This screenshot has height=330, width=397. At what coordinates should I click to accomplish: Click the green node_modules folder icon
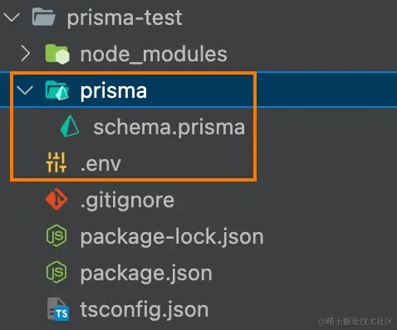pos(57,54)
